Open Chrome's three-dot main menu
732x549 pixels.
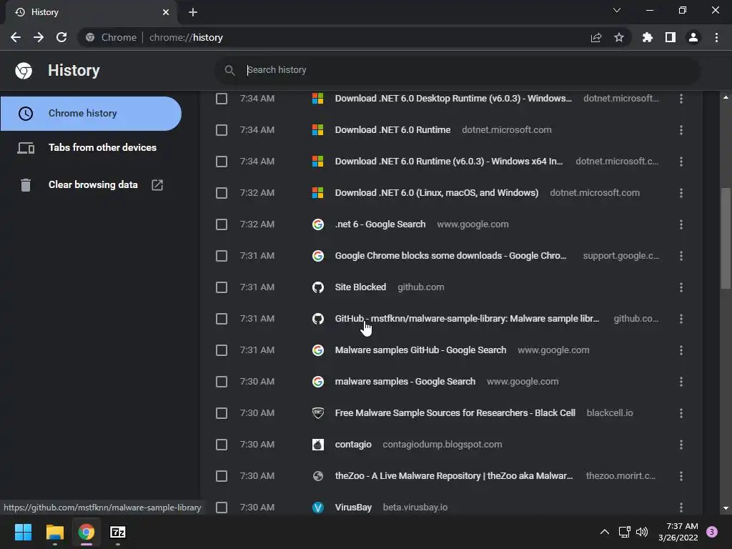click(716, 37)
